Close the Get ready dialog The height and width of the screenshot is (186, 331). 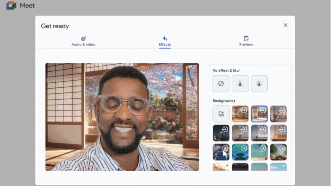tap(285, 25)
